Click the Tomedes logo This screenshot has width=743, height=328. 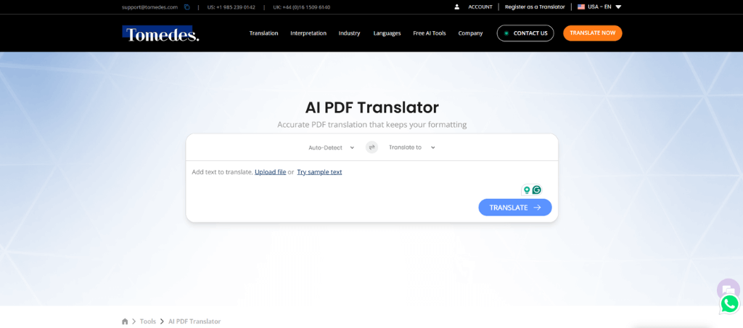click(160, 33)
